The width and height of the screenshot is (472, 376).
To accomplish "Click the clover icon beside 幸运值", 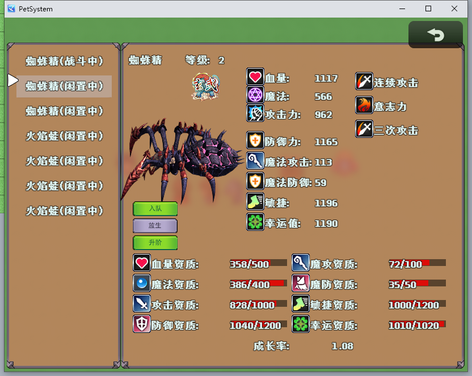I will pyautogui.click(x=255, y=222).
